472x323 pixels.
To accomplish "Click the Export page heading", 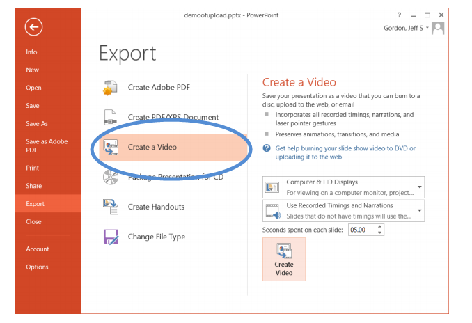I will [x=127, y=54].
